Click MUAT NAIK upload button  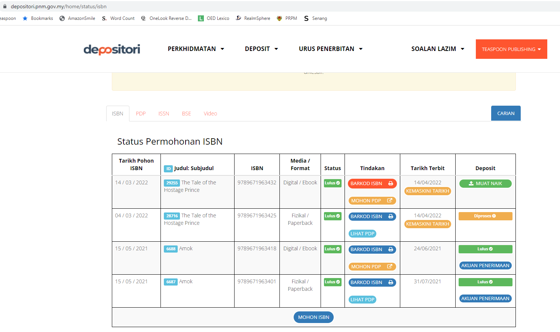click(x=486, y=184)
